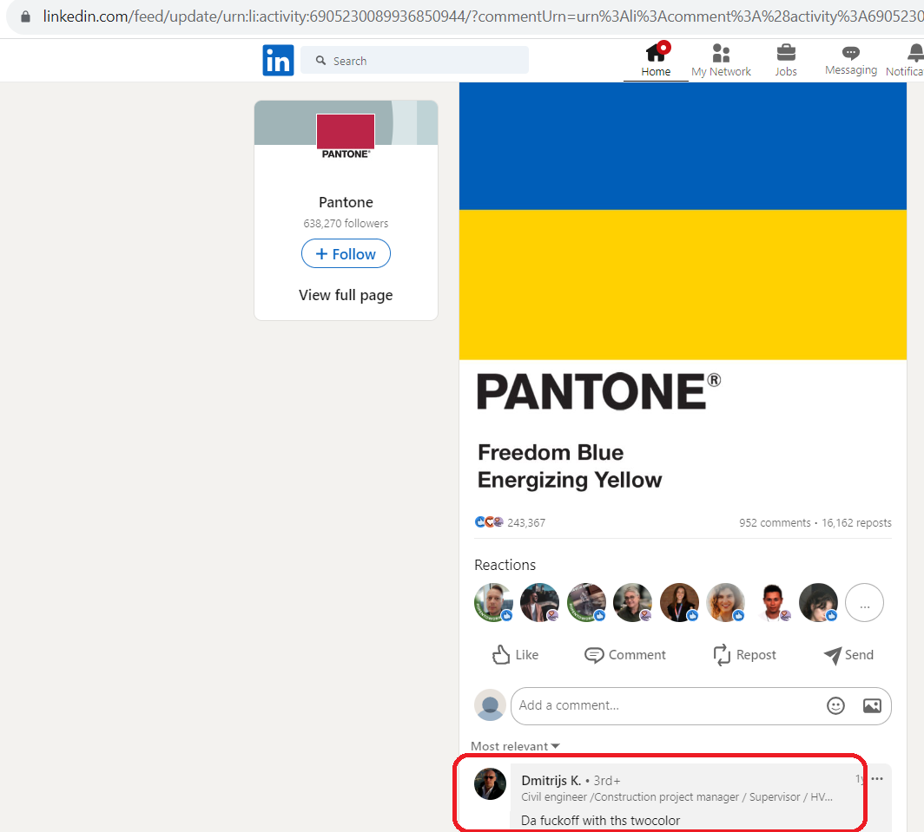924x832 pixels.
Task: Open comment options three-dot menu
Action: point(877,778)
